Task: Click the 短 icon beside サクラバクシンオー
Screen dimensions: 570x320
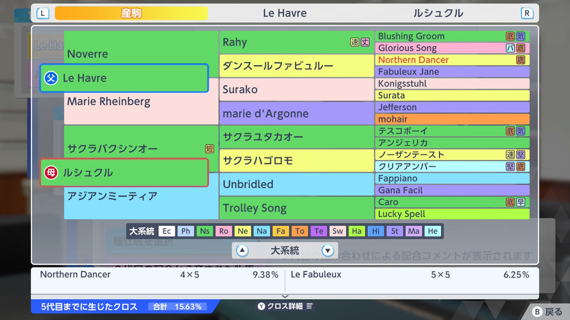Action: 210,149
